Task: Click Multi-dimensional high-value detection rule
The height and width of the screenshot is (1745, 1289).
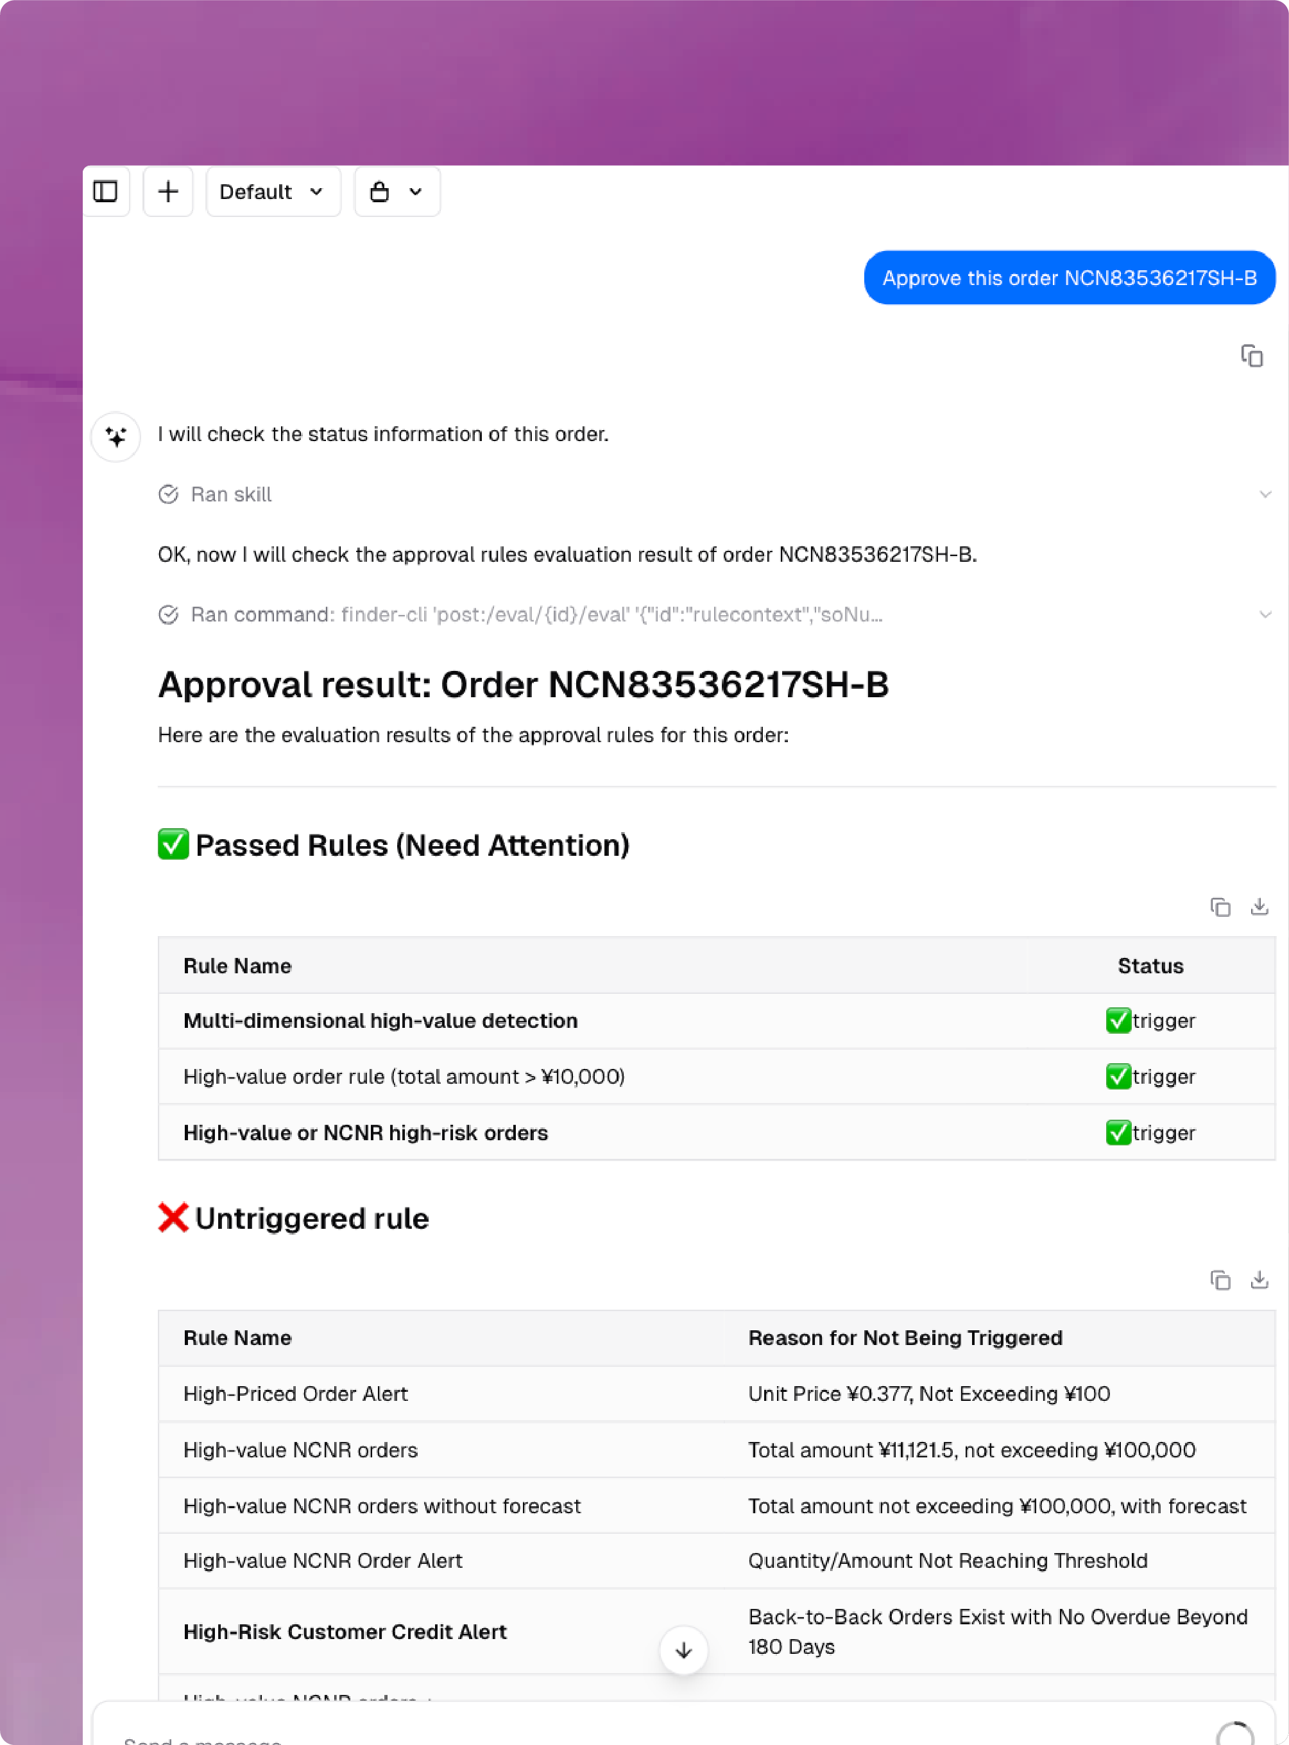Action: [x=380, y=1020]
